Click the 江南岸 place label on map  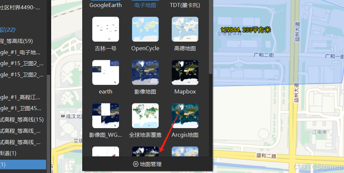pyautogui.click(x=320, y=132)
